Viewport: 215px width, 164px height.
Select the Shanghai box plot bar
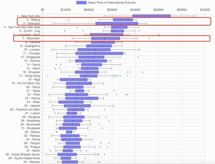[116, 23]
